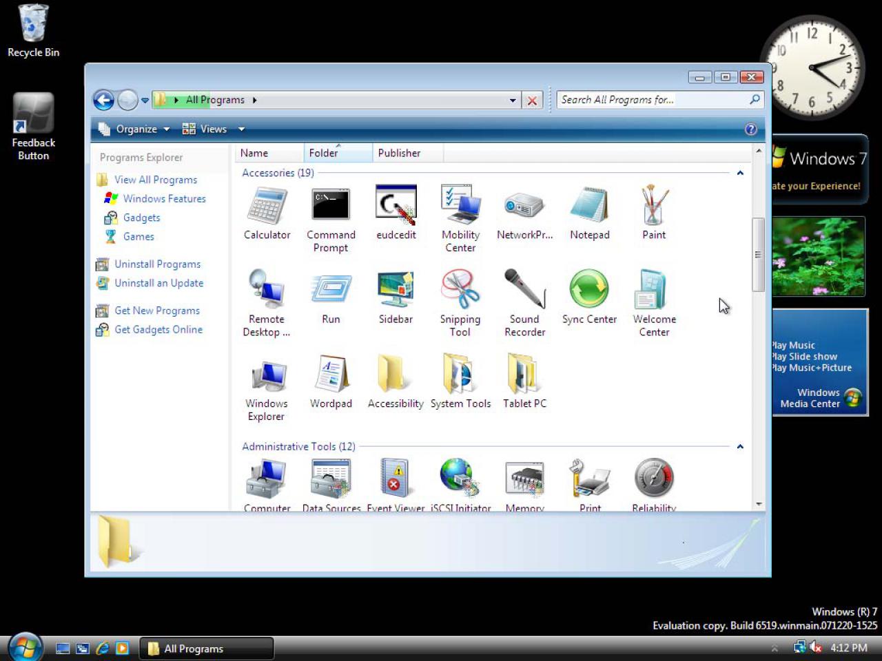Image resolution: width=882 pixels, height=661 pixels.
Task: Open the Event Viewer icon
Action: point(395,479)
